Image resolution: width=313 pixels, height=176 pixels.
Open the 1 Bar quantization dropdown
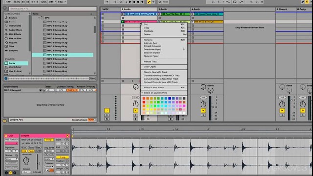(x=62, y=2)
